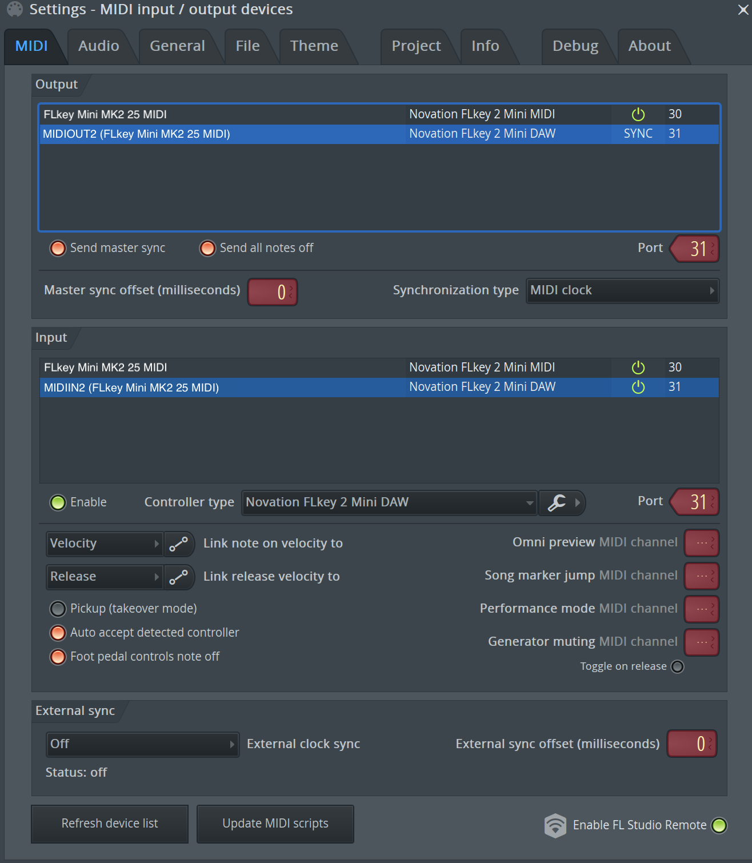
Task: Click Novation FLkey 2 Mini DAW output cell
Action: tap(482, 134)
